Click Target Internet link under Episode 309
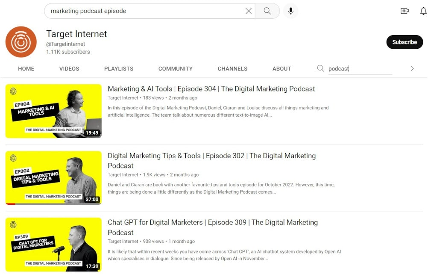The image size is (428, 277). point(123,241)
